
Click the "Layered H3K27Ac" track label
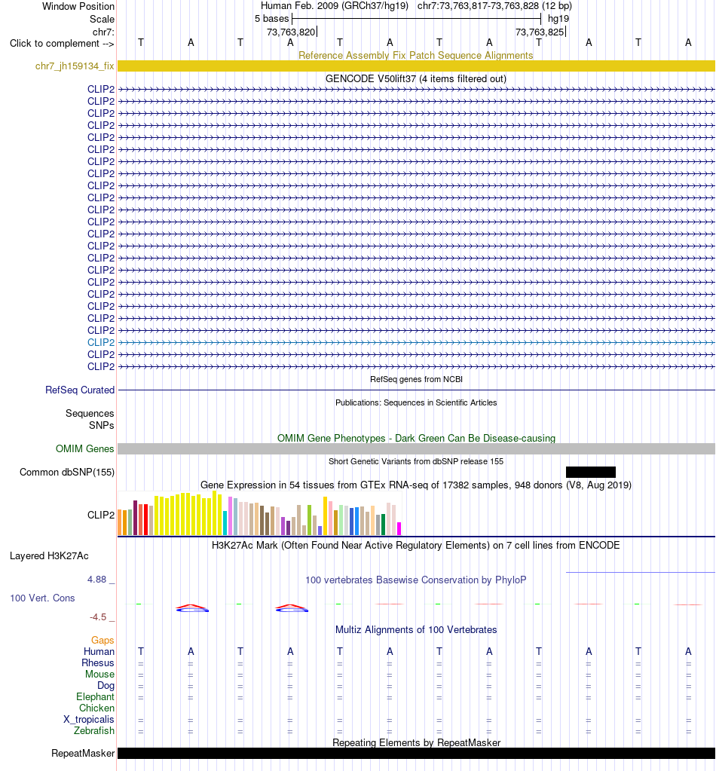click(49, 555)
